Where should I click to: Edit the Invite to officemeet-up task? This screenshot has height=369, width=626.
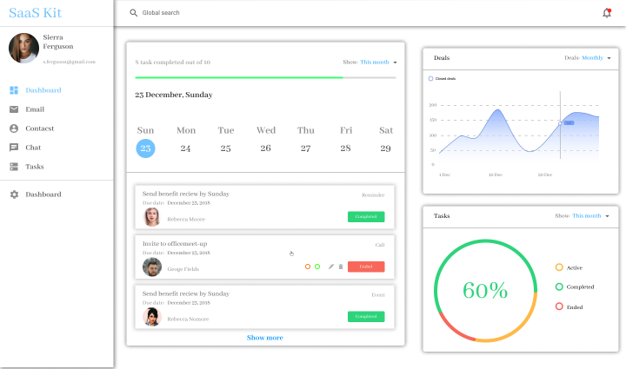[331, 267]
